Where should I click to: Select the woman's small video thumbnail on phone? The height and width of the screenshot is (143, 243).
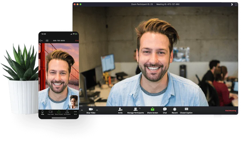[73, 102]
